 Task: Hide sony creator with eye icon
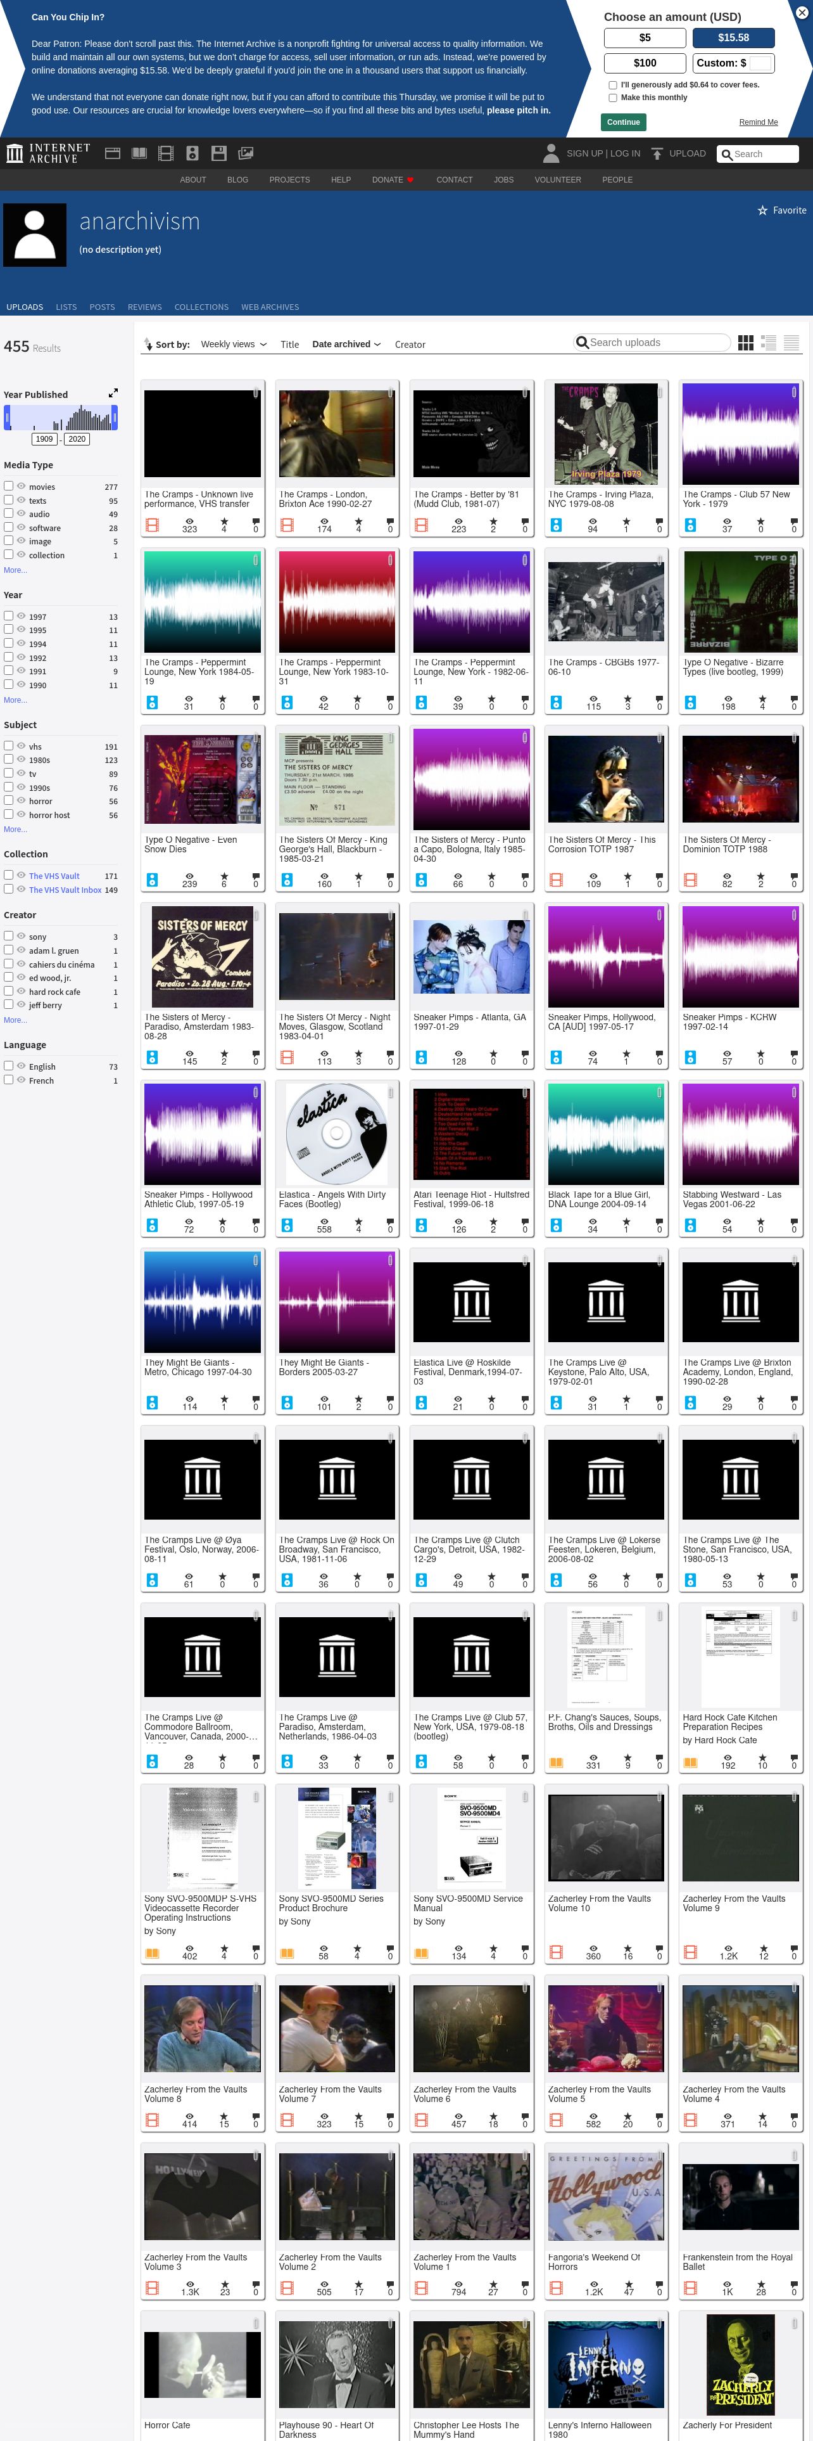[x=21, y=936]
